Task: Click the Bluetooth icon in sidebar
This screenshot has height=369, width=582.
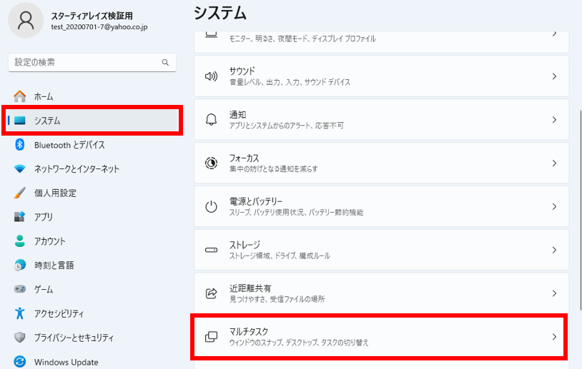Action: (x=20, y=145)
